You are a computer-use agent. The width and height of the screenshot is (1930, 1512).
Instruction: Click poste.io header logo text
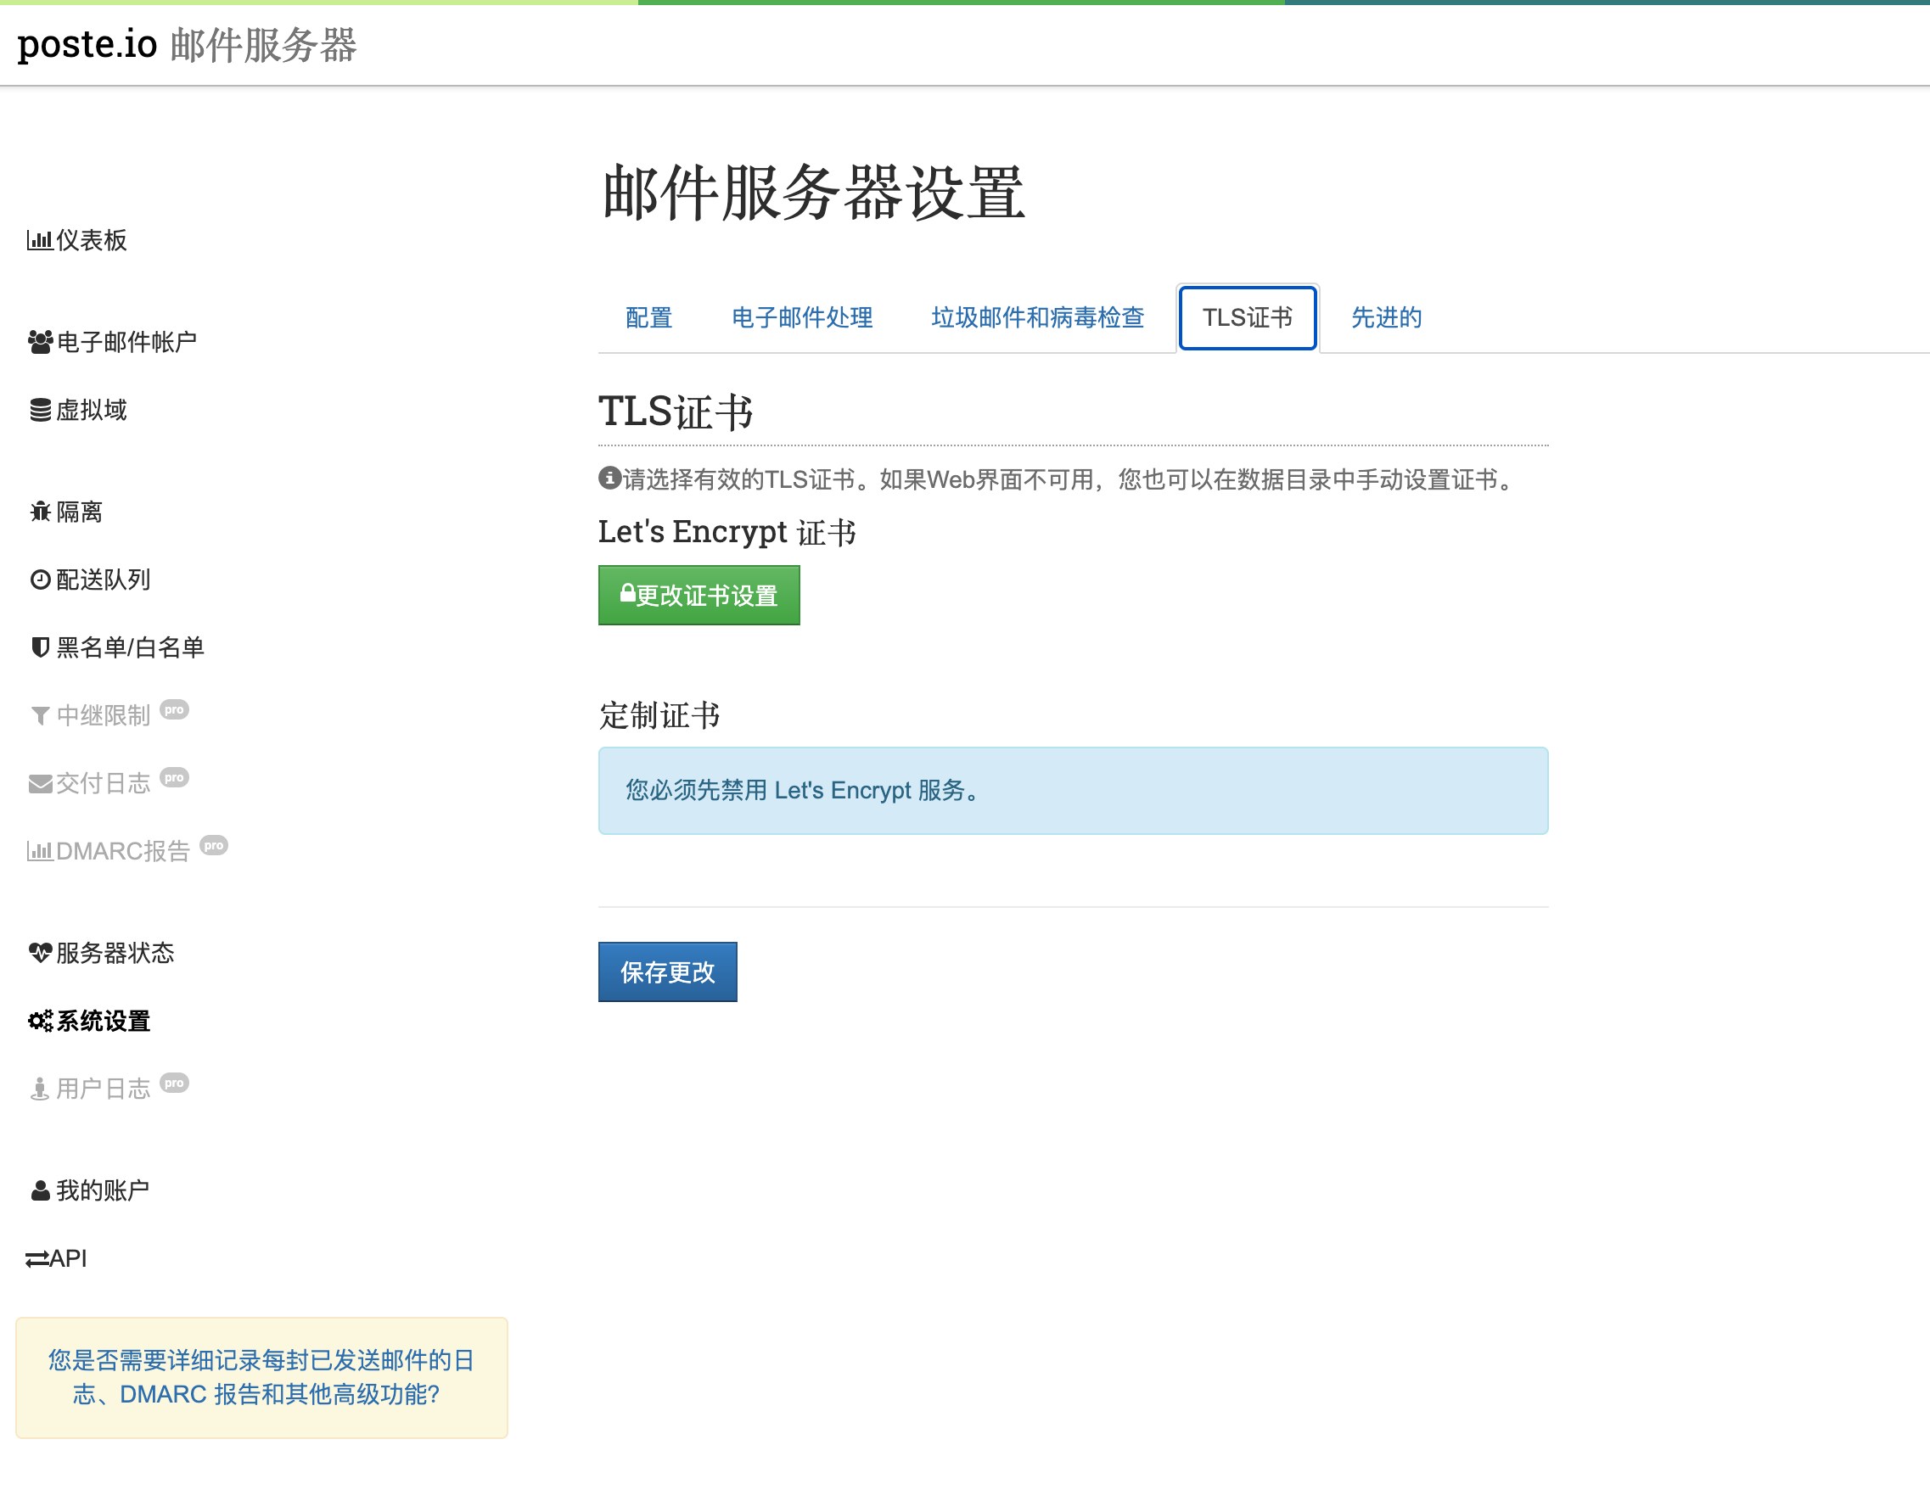click(x=87, y=44)
